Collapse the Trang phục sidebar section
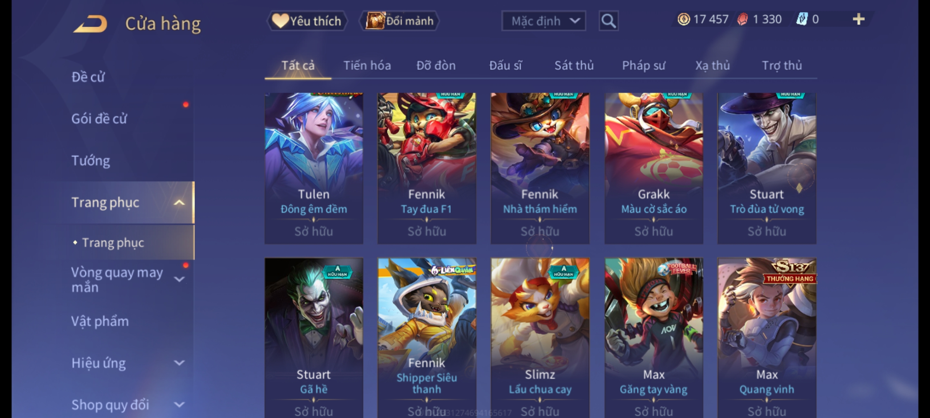930x418 pixels. pyautogui.click(x=179, y=202)
